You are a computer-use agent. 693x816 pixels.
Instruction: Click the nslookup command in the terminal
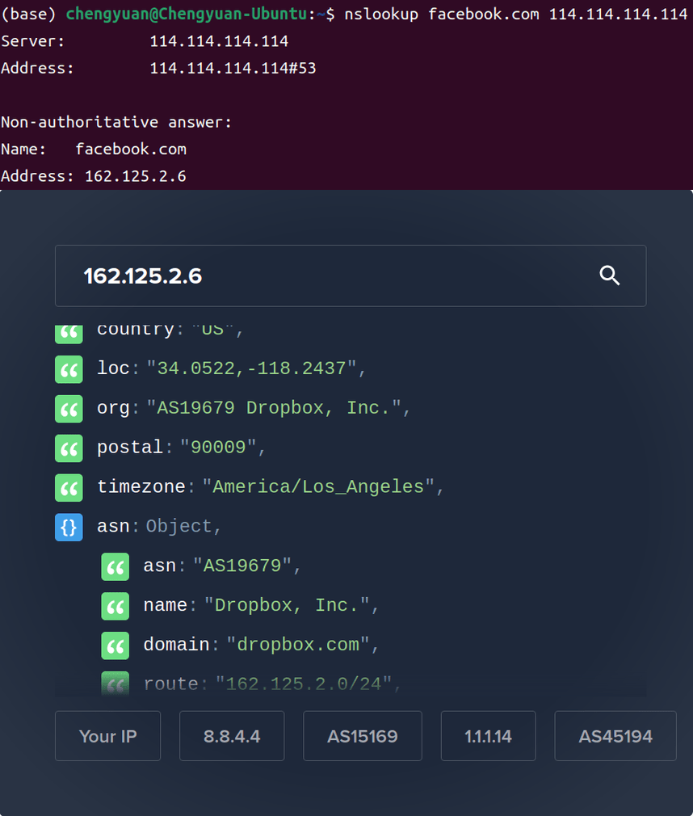coord(515,14)
